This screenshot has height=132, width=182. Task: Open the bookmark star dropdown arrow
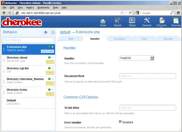(x=126, y=13)
